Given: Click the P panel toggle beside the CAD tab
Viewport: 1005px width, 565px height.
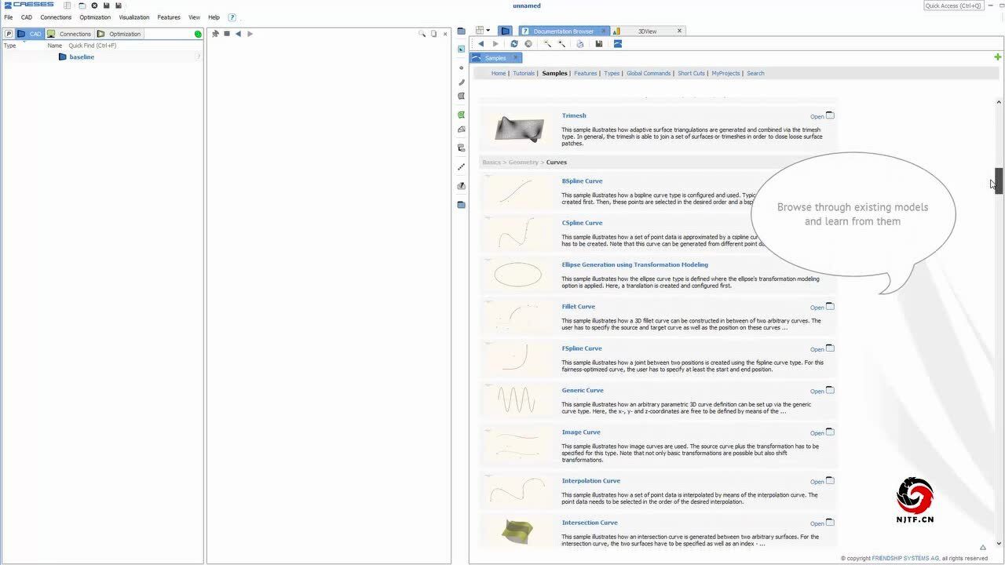Looking at the screenshot, I should click(x=9, y=34).
